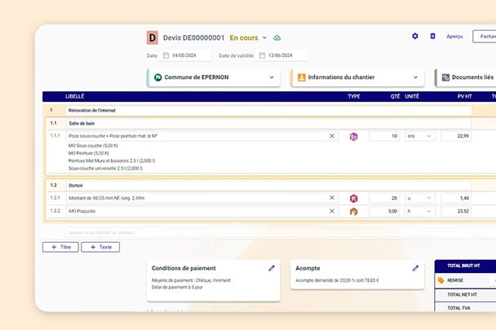Click the TOTAL BRUT HT header

coord(463,266)
